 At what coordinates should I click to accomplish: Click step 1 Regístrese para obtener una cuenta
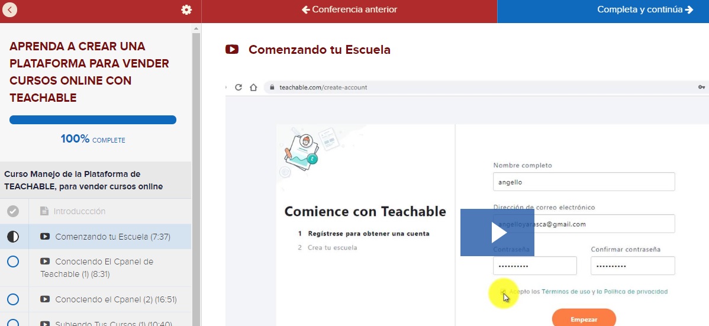(363, 234)
